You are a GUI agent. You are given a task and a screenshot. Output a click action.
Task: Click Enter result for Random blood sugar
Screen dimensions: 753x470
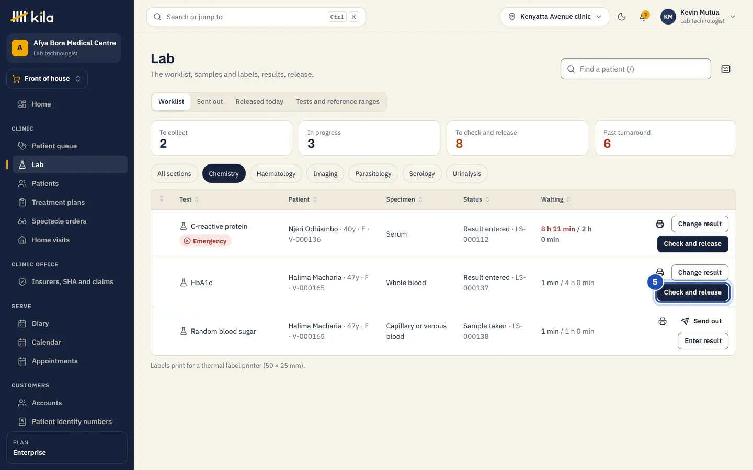pyautogui.click(x=703, y=341)
